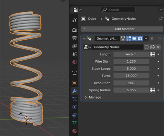Open the Output properties tab icon
This screenshot has width=164, height=136.
[x=74, y=38]
